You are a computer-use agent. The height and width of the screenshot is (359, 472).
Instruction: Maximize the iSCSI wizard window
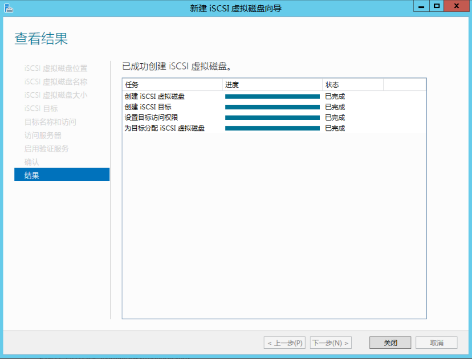(x=436, y=6)
